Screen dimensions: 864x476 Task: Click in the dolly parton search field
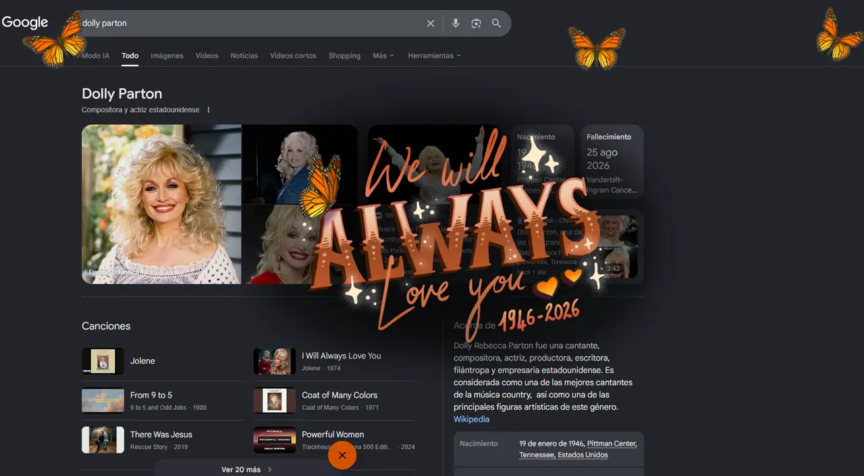pyautogui.click(x=250, y=23)
